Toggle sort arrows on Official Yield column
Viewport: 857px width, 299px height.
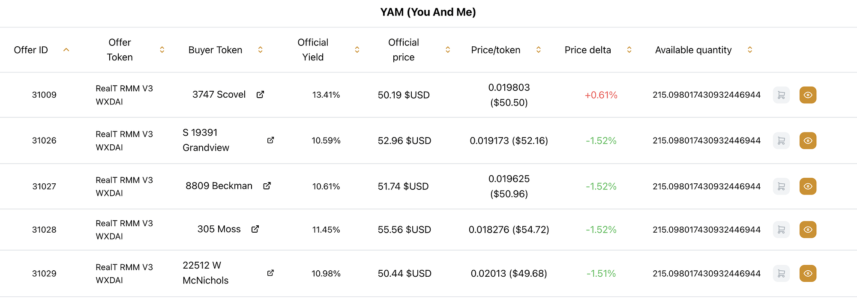pyautogui.click(x=357, y=50)
